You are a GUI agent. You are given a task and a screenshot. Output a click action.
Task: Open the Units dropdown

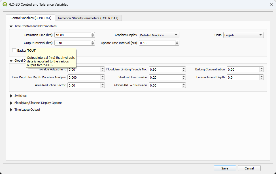click(x=243, y=35)
